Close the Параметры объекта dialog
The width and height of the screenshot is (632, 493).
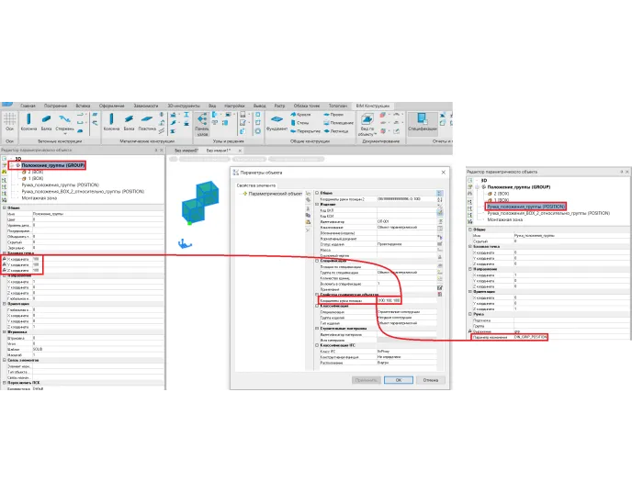pos(444,173)
